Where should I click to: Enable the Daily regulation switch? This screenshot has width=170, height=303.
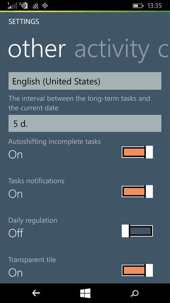click(137, 231)
